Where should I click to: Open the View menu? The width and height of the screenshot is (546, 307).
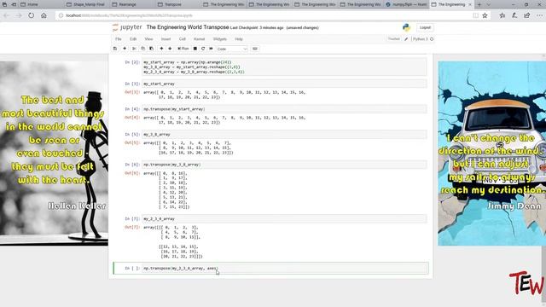coord(148,39)
